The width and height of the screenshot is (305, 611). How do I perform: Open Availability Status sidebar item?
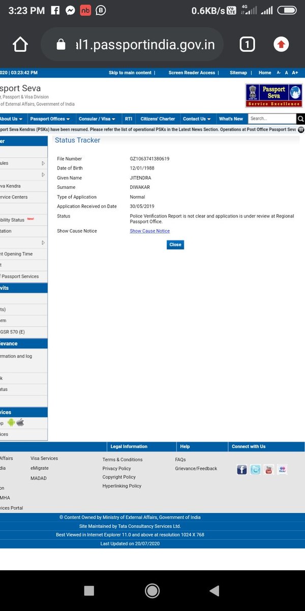click(x=13, y=220)
